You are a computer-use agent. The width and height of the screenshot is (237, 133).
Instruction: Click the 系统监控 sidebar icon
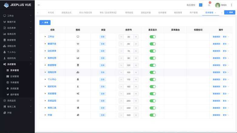pyautogui.click(x=5, y=101)
